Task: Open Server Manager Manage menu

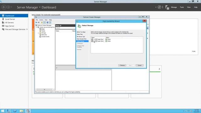Action: [x=174, y=7]
